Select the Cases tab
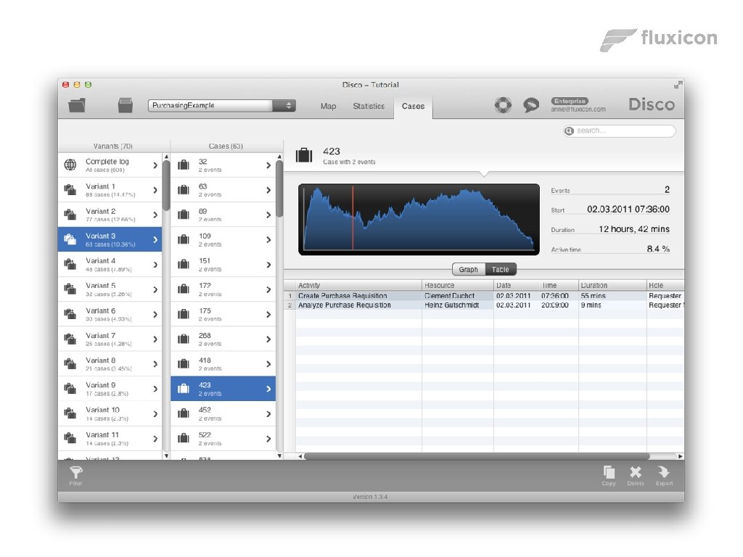 click(x=413, y=106)
